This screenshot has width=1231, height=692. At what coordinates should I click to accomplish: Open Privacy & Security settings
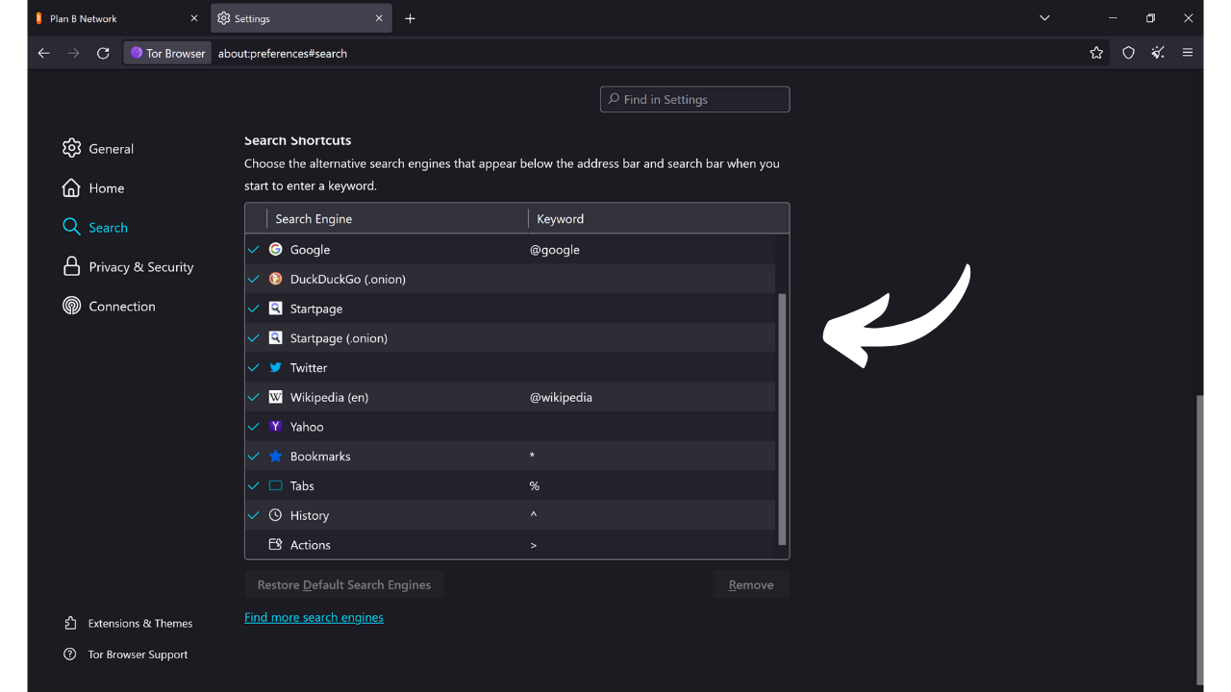(x=139, y=266)
